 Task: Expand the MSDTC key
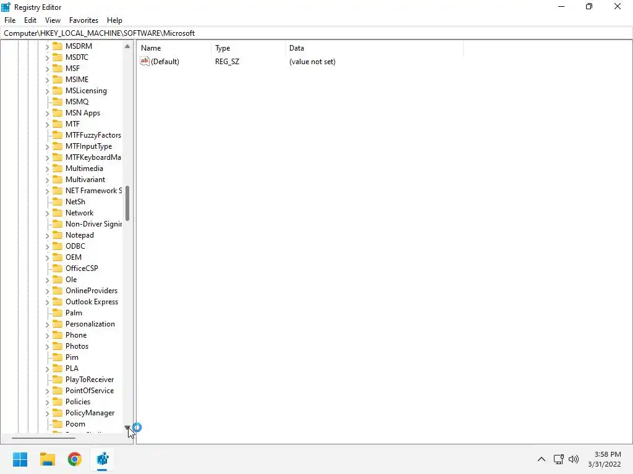tap(47, 57)
